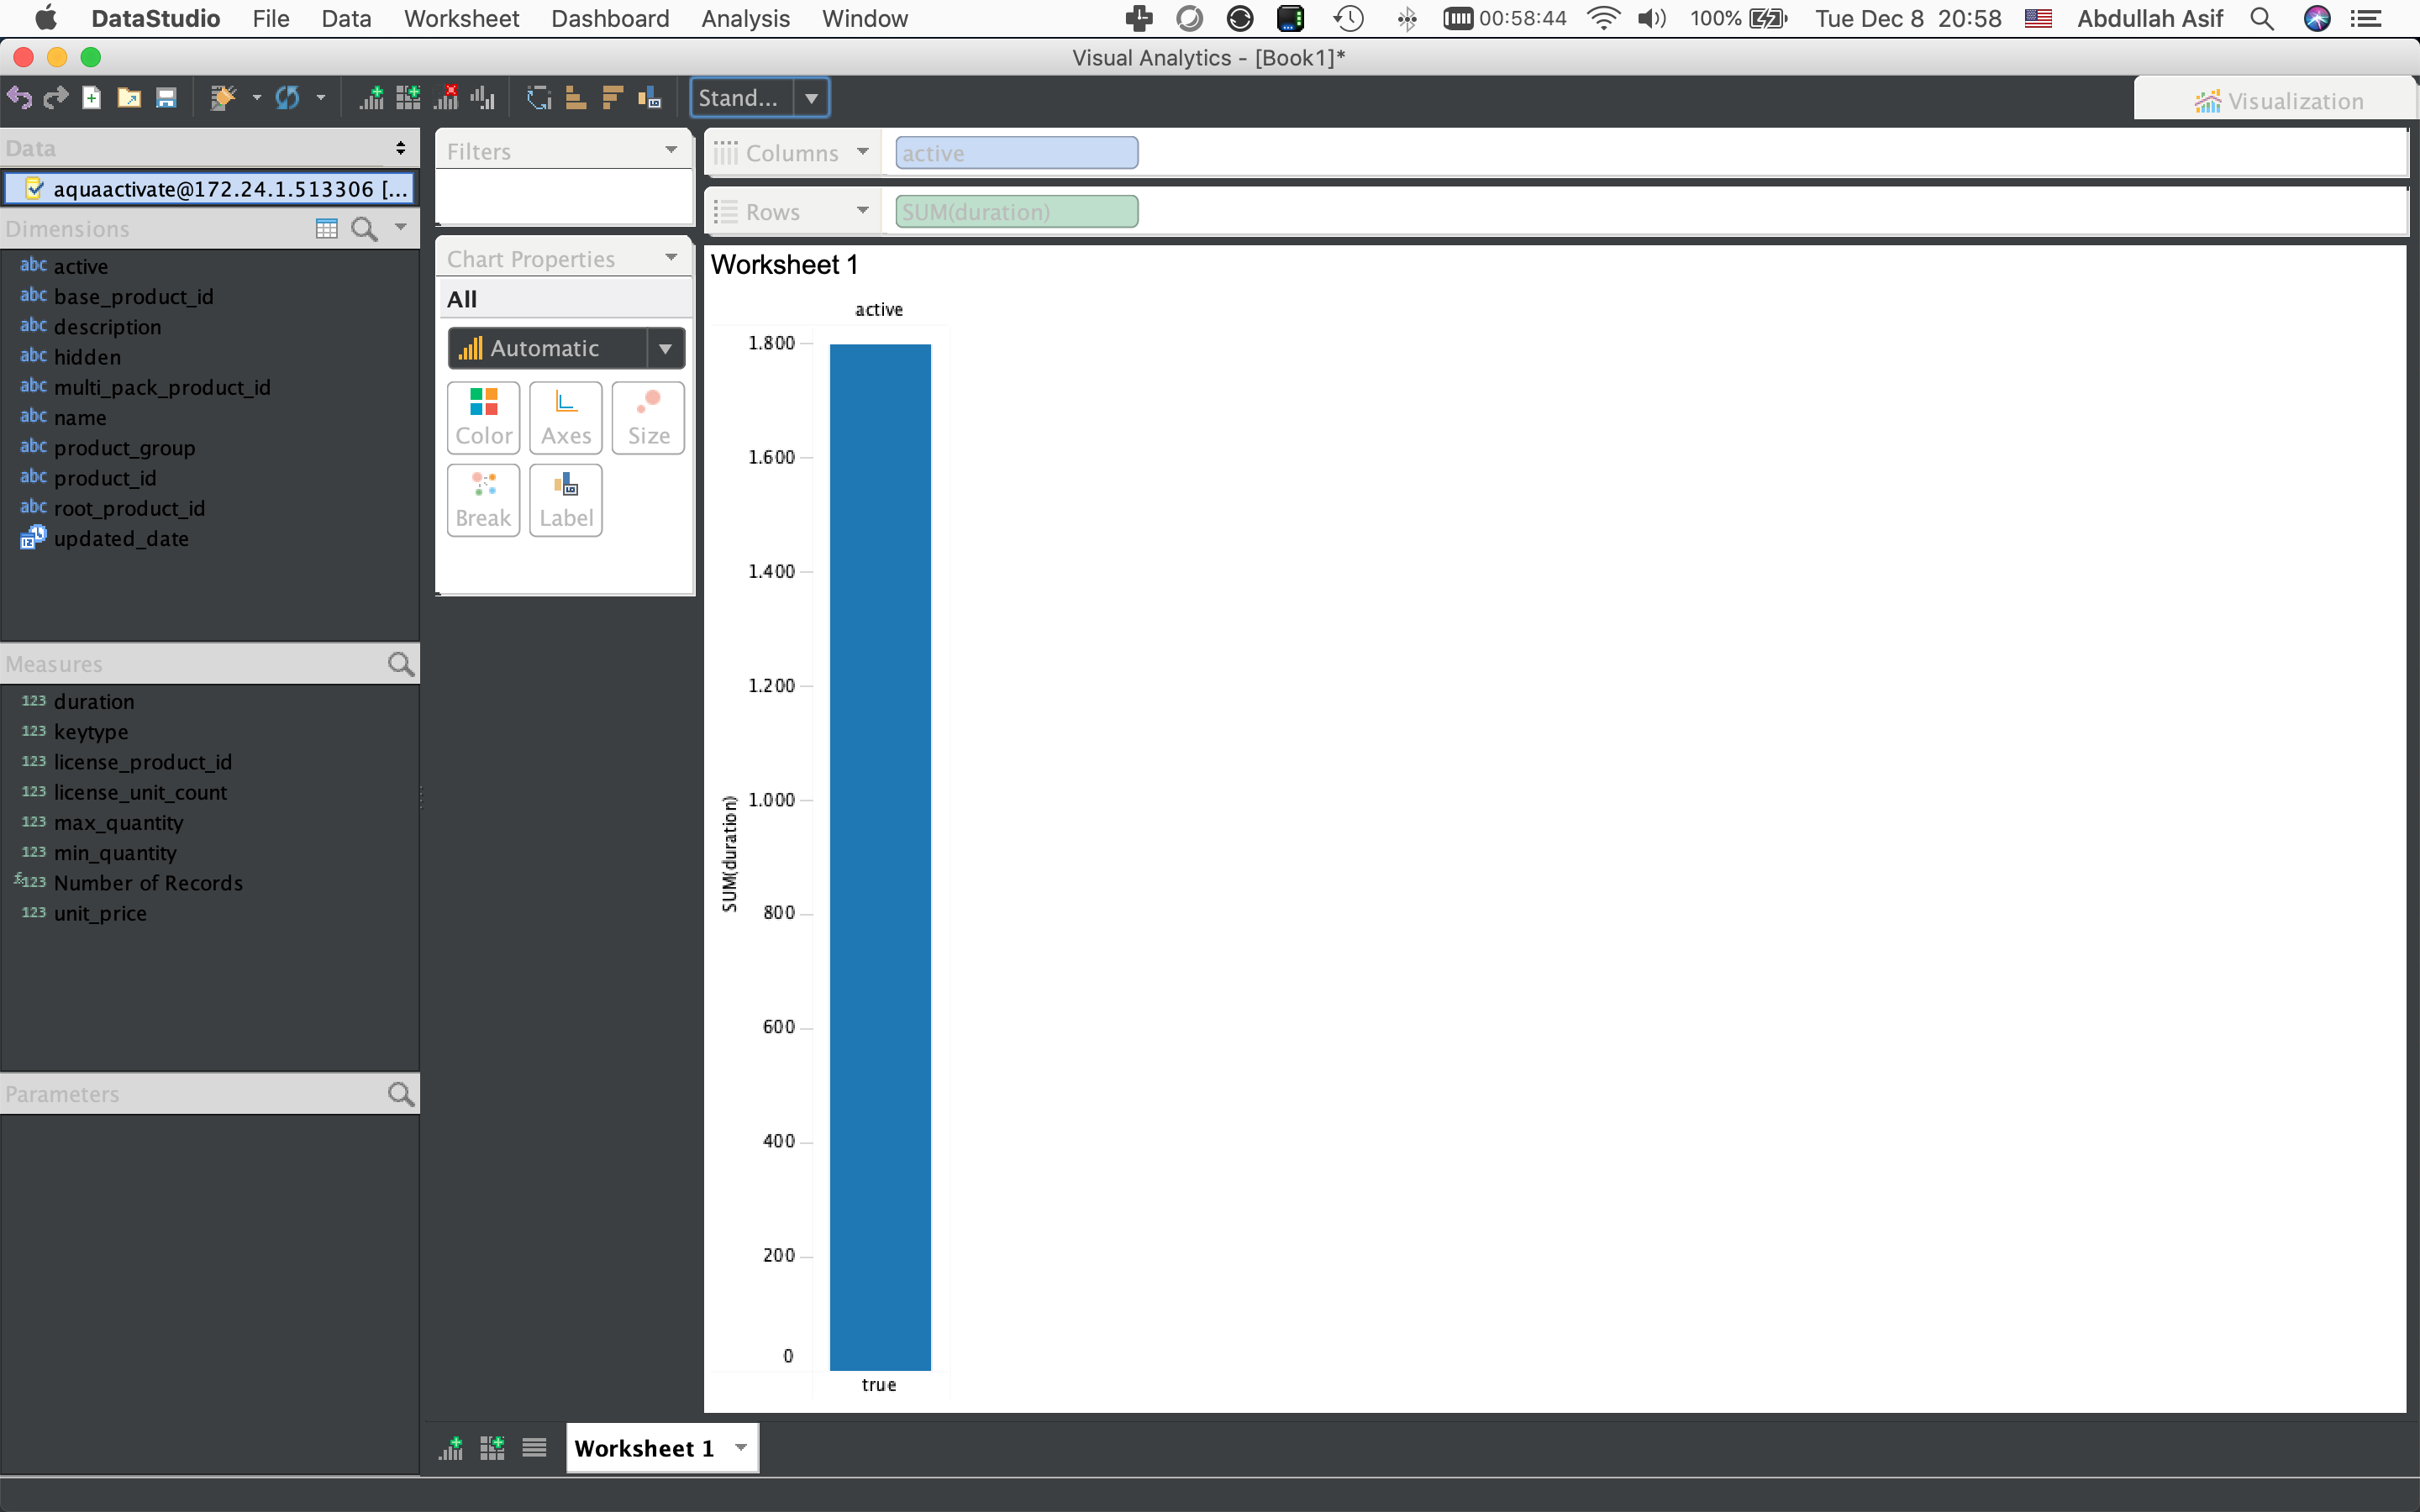Open the Worksheet 1 bottom tab
The width and height of the screenshot is (2420, 1512).
pyautogui.click(x=644, y=1447)
